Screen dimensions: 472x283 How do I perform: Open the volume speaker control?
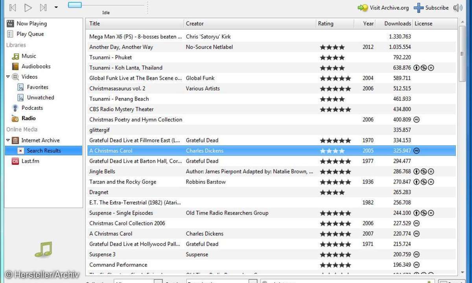pos(457,7)
